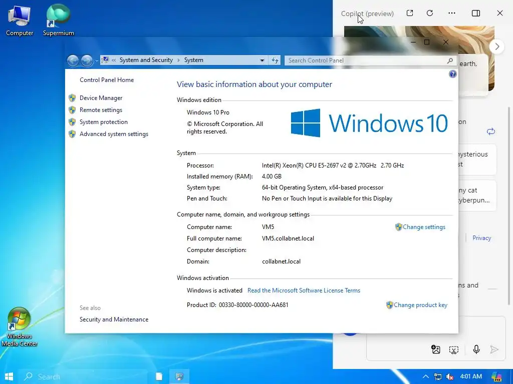Select the System window taskbar button
513x384 pixels.
179,376
